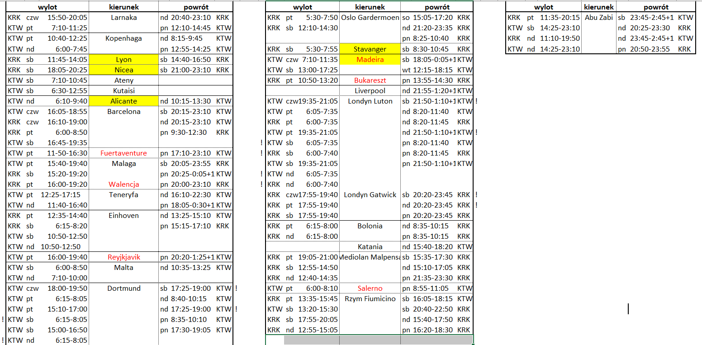The width and height of the screenshot is (702, 345).
Task: Select the 15:50-20:05 departure time cell
Action: (67, 18)
